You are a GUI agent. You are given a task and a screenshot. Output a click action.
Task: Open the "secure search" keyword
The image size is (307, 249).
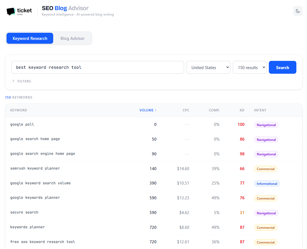coord(24,212)
